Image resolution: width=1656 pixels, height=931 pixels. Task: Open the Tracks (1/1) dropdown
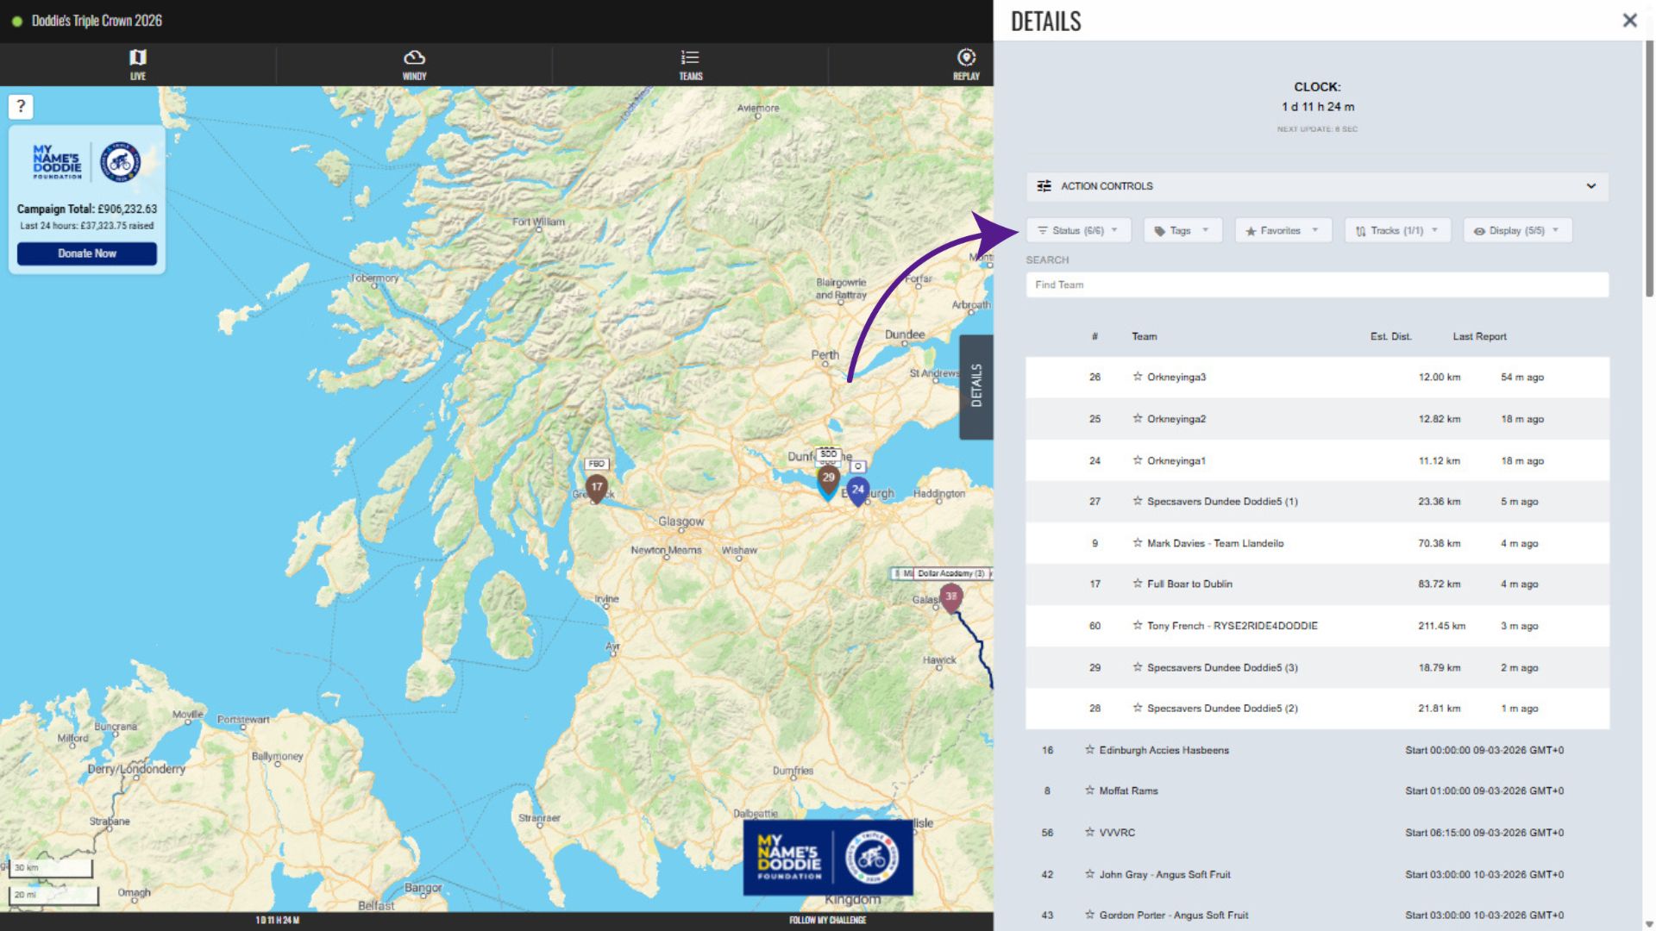[x=1397, y=230]
